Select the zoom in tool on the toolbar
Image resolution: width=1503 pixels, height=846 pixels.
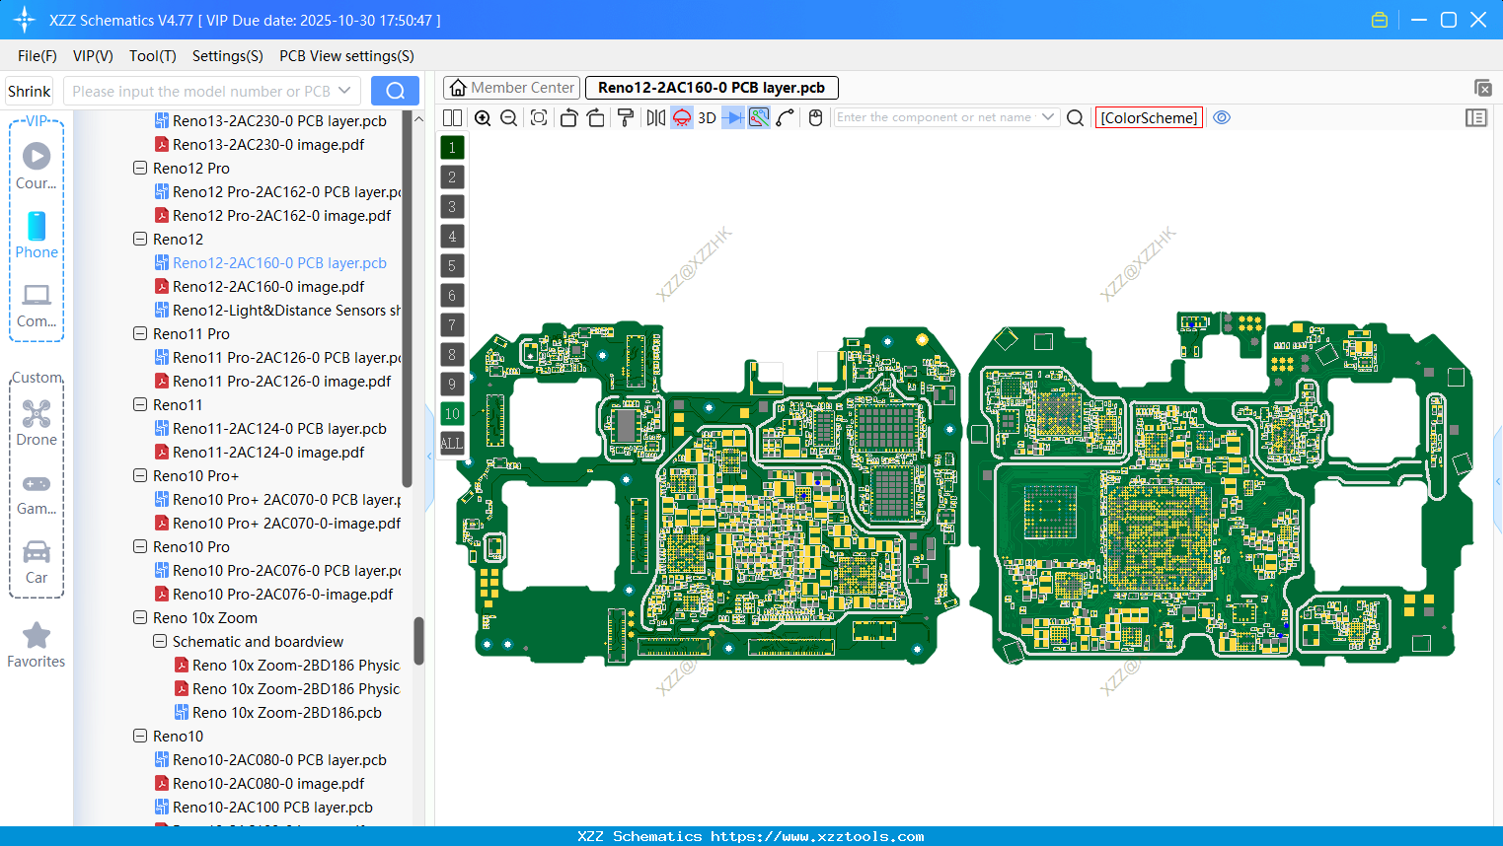pyautogui.click(x=483, y=117)
